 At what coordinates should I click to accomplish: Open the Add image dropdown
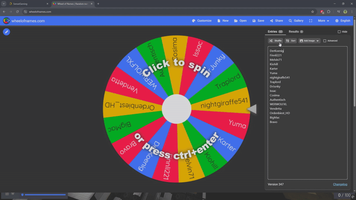(x=309, y=41)
